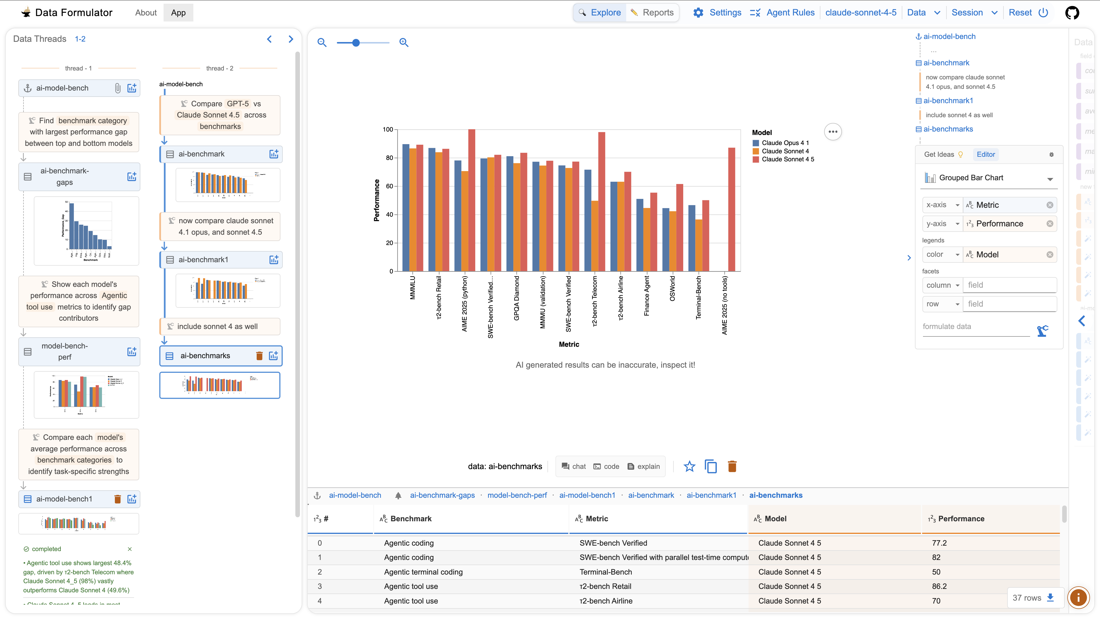The width and height of the screenshot is (1100, 619).
Task: Click the formulate data input field
Action: pyautogui.click(x=976, y=327)
